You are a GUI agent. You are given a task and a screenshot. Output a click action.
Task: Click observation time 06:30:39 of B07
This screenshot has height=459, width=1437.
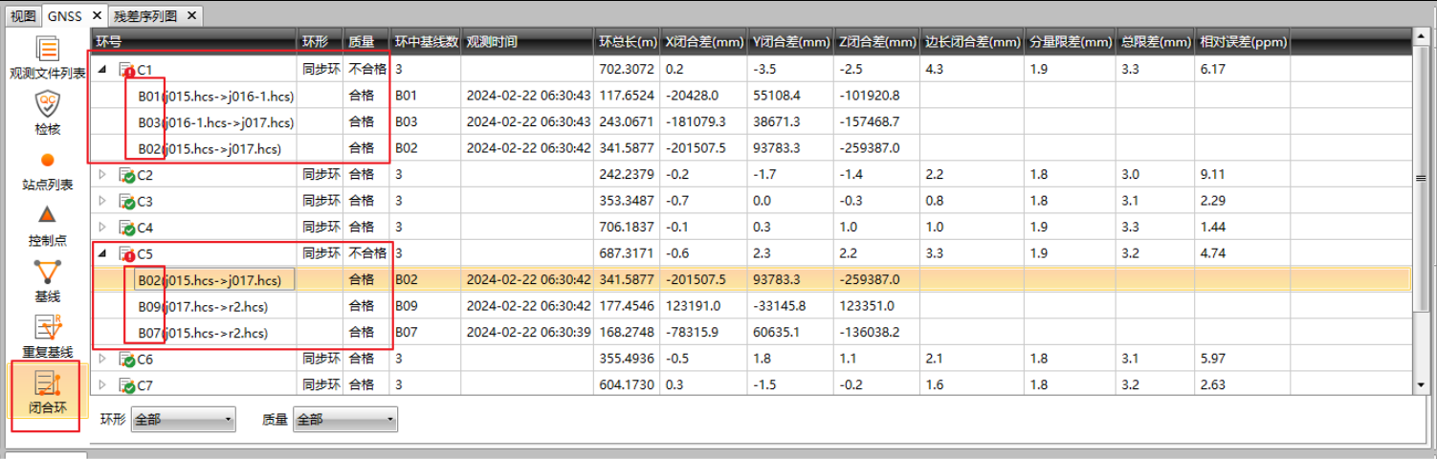coord(527,333)
